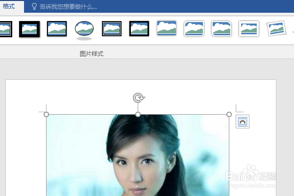The height and width of the screenshot is (196, 294).
Task: Apply the simple black frame picture style
Action: (x=57, y=29)
